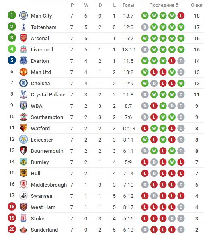Click the red position 20 Sunderland badge

pyautogui.click(x=12, y=229)
